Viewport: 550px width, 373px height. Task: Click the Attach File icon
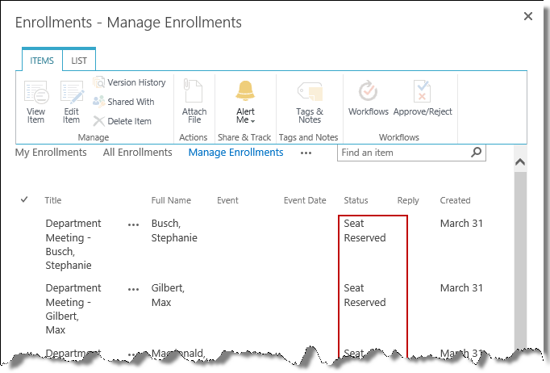194,93
